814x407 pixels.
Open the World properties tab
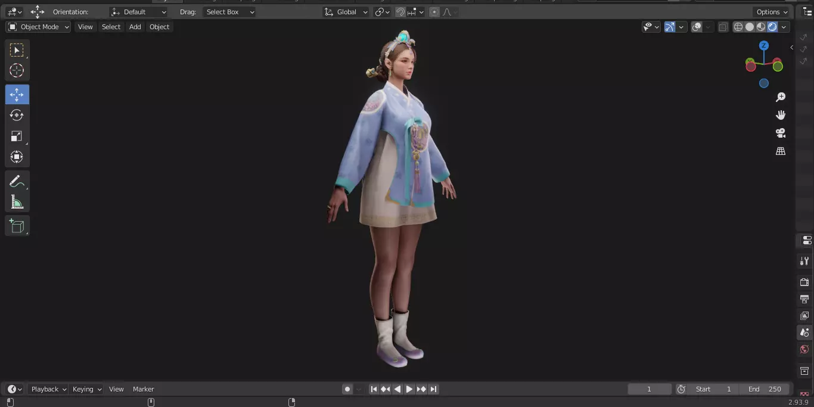click(804, 349)
